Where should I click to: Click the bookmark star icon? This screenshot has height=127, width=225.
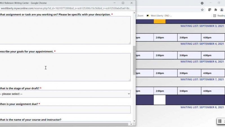coord(202,10)
